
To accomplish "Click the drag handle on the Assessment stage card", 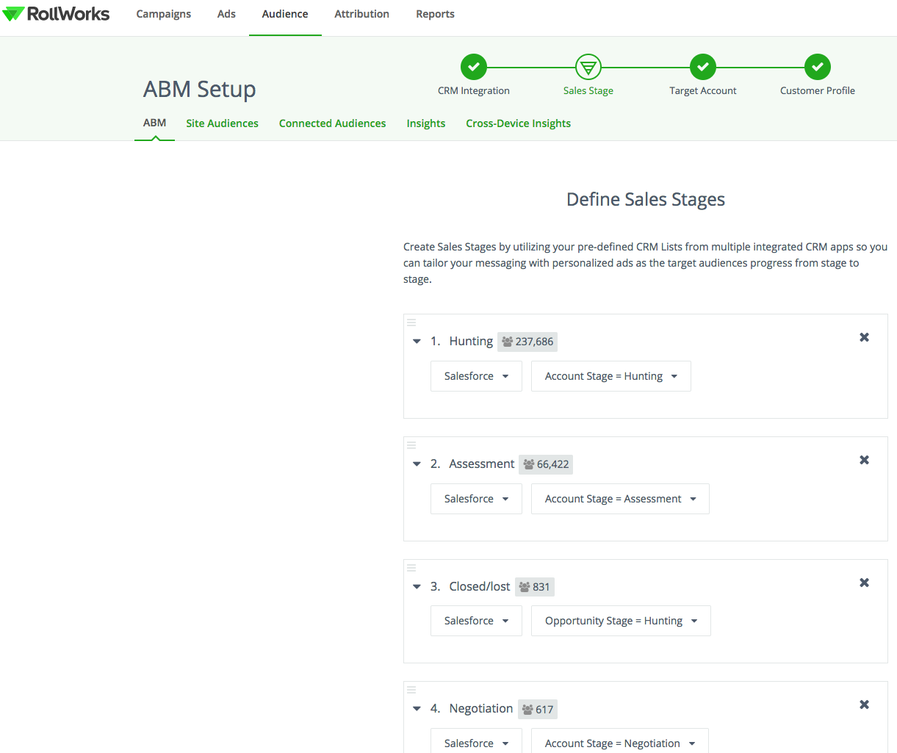I will [411, 444].
